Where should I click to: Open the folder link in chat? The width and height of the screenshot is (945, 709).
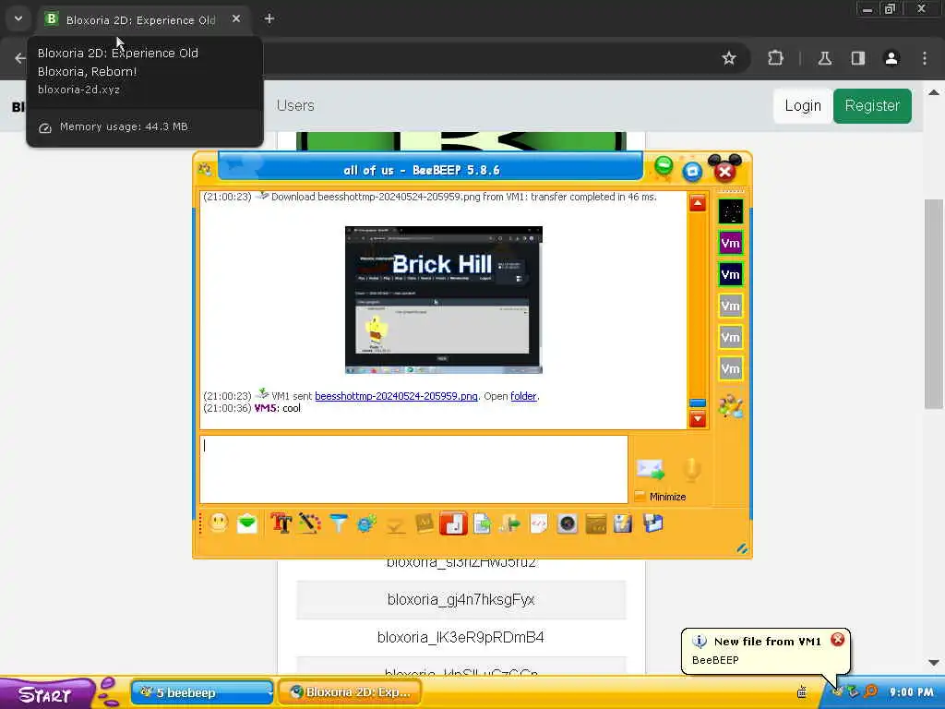[523, 396]
